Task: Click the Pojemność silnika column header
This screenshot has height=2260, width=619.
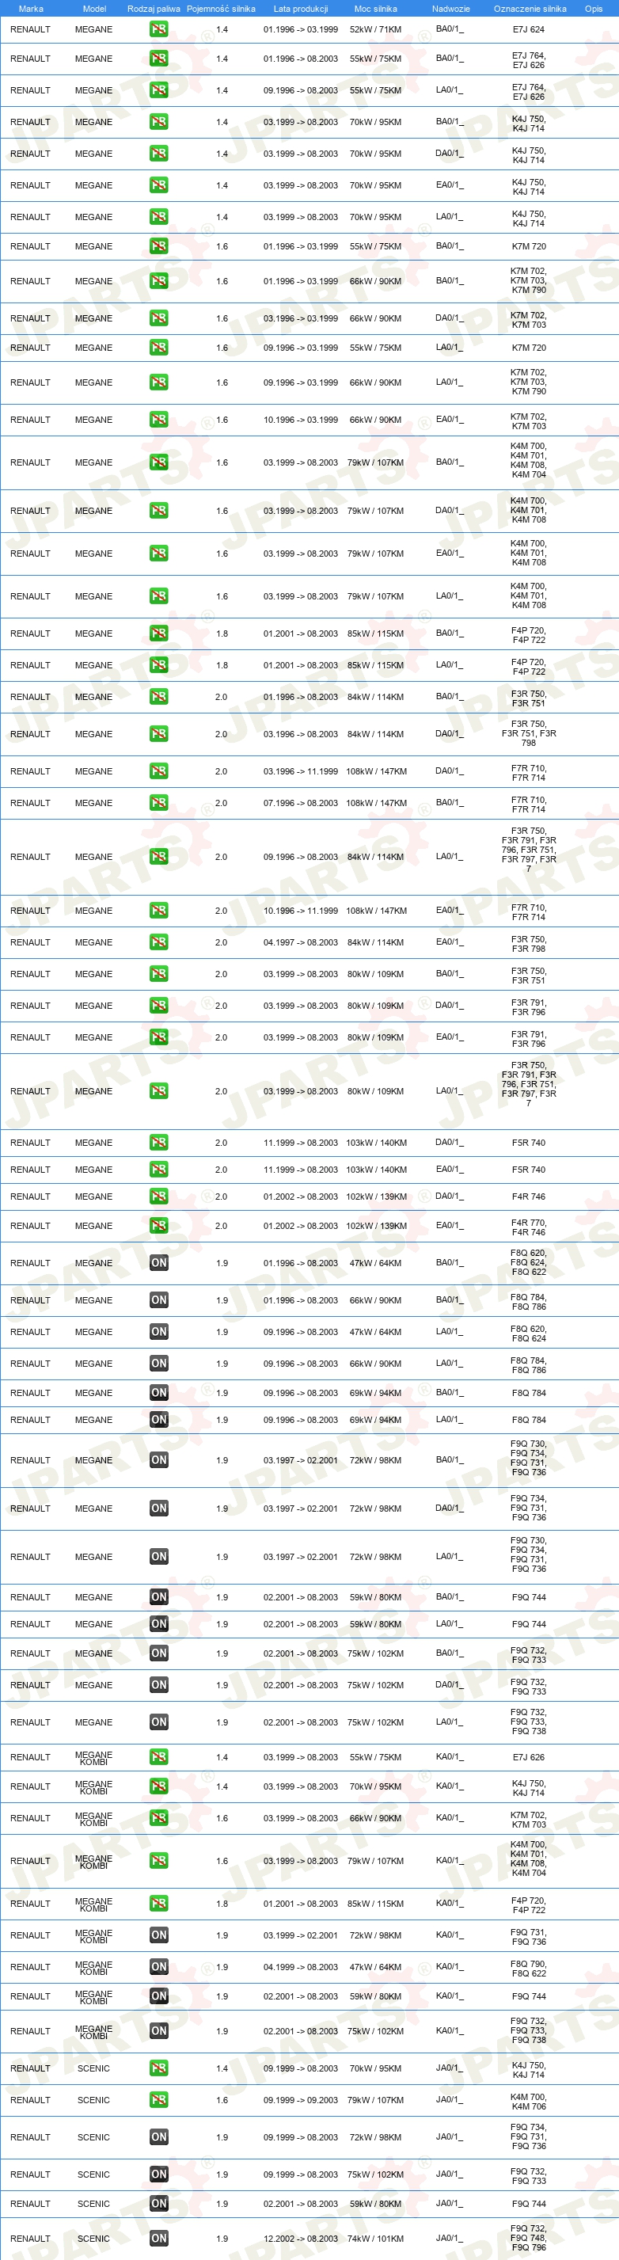Action: tap(221, 9)
